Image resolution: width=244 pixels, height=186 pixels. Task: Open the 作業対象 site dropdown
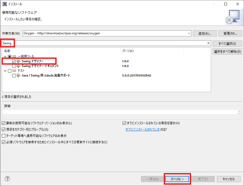pyautogui.click(x=189, y=34)
